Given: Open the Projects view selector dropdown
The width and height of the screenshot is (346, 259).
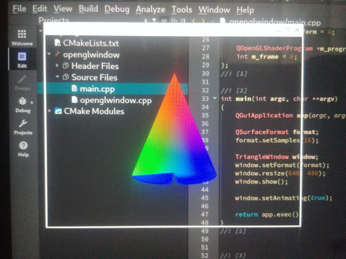Looking at the screenshot, I should click(146, 21).
